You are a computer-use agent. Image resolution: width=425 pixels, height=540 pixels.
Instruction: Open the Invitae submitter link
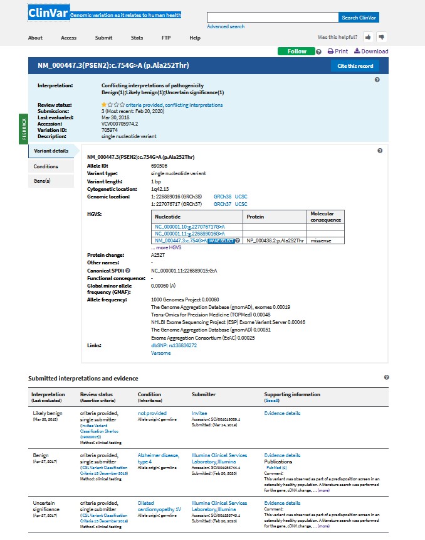[199, 413]
